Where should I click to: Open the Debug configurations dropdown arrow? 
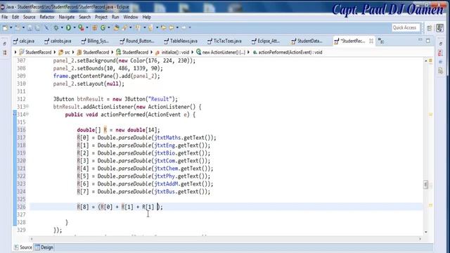coord(62,28)
